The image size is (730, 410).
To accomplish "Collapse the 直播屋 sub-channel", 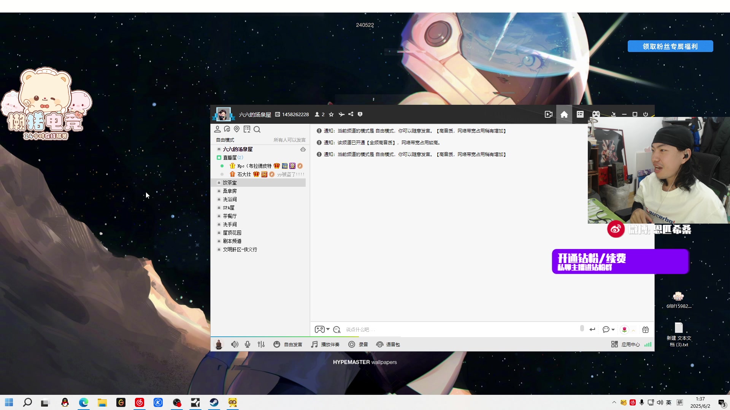I will coord(219,158).
